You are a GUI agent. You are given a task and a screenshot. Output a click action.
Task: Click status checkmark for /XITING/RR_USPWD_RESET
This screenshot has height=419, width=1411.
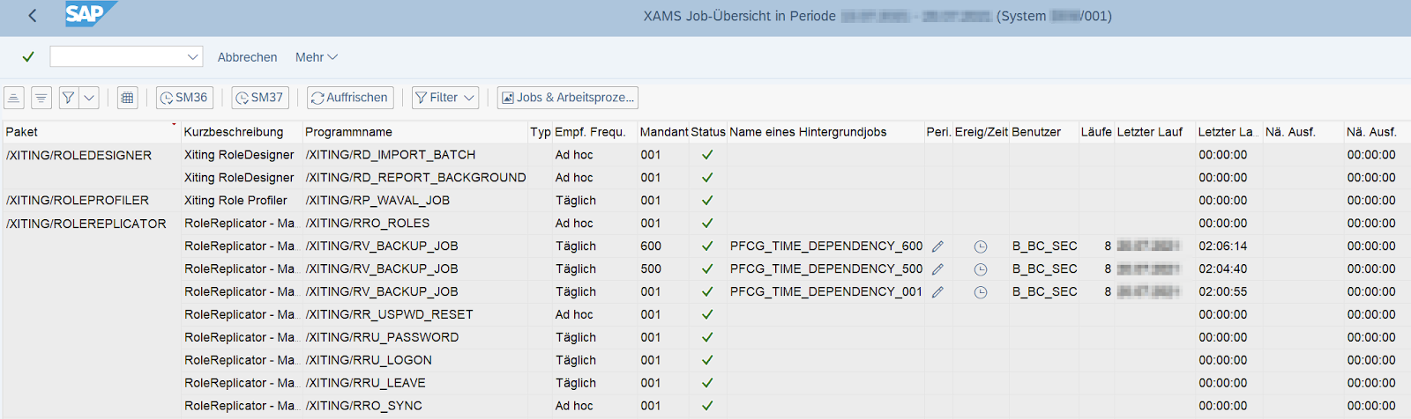(707, 315)
